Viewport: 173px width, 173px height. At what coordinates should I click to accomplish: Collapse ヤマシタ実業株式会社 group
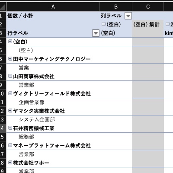pyautogui.click(x=10, y=111)
